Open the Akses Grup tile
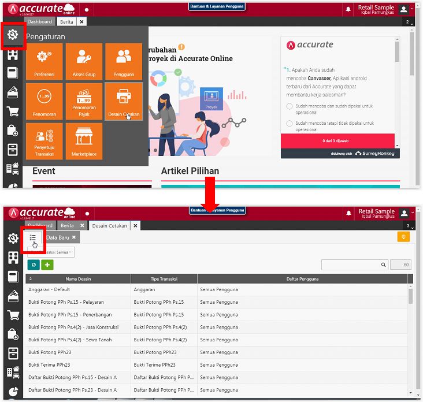423x402 pixels. point(84,61)
